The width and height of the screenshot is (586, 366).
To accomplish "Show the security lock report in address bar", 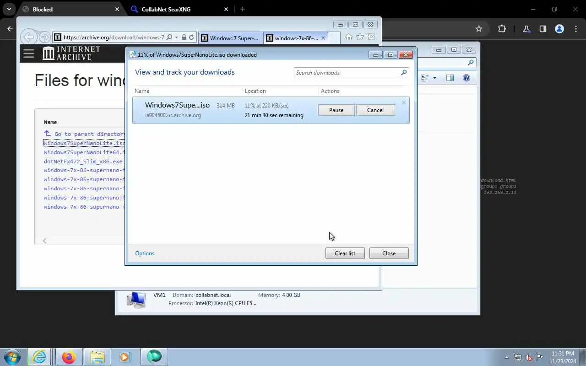I will (184, 38).
